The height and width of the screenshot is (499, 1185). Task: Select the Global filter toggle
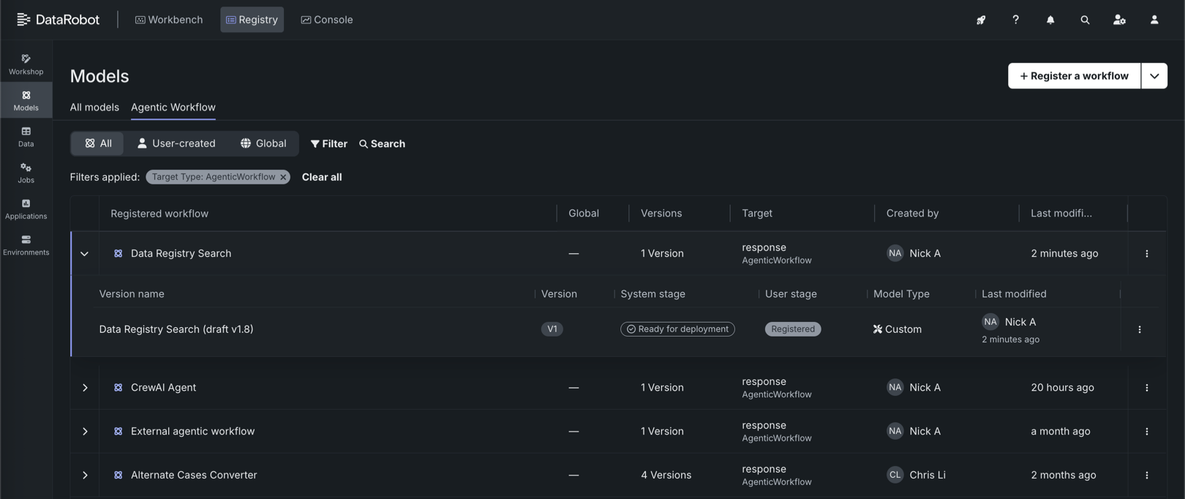pos(263,143)
